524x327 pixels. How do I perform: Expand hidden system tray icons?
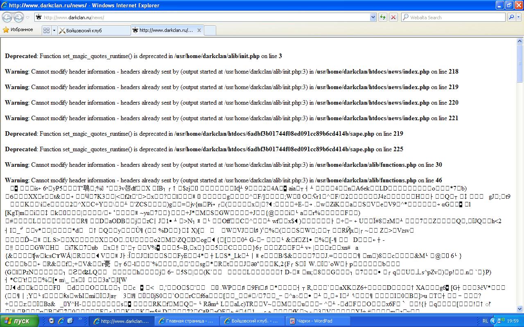pos(493,321)
